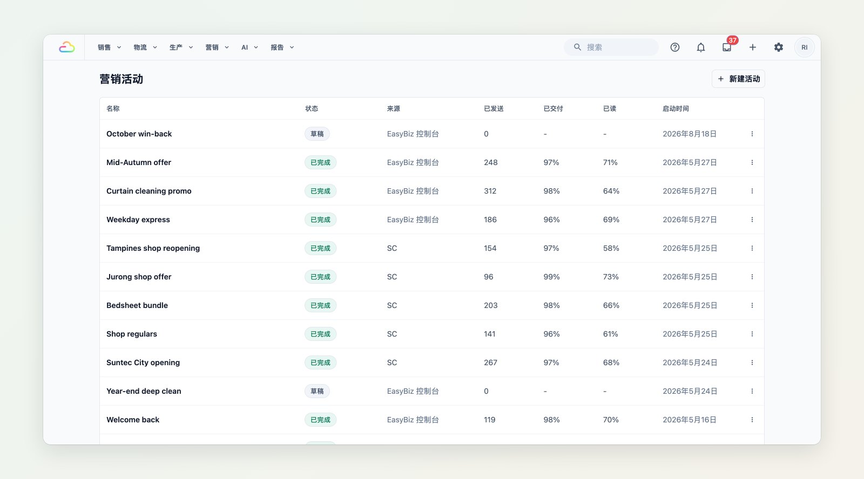Open row actions for October win-back
864x479 pixels.
click(x=752, y=134)
